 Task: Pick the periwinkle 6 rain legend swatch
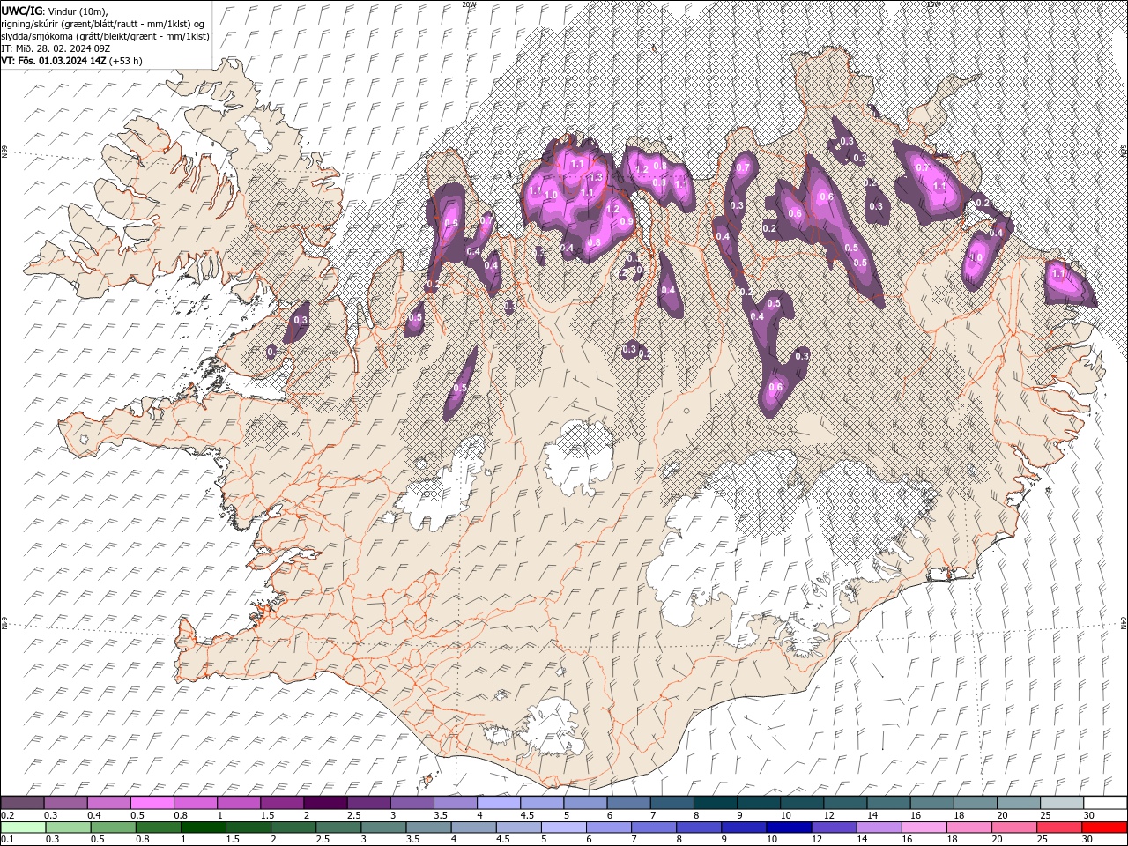(x=609, y=827)
